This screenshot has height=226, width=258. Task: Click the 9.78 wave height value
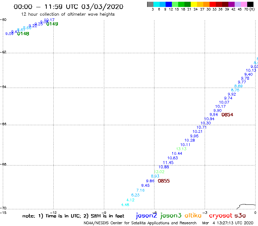(x=245, y=79)
